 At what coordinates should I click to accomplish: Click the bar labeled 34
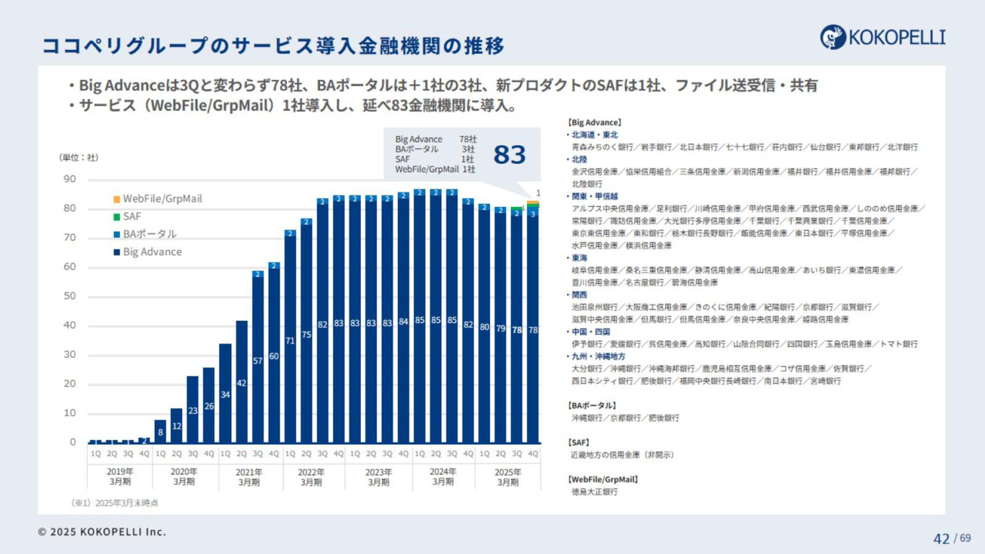click(x=225, y=393)
